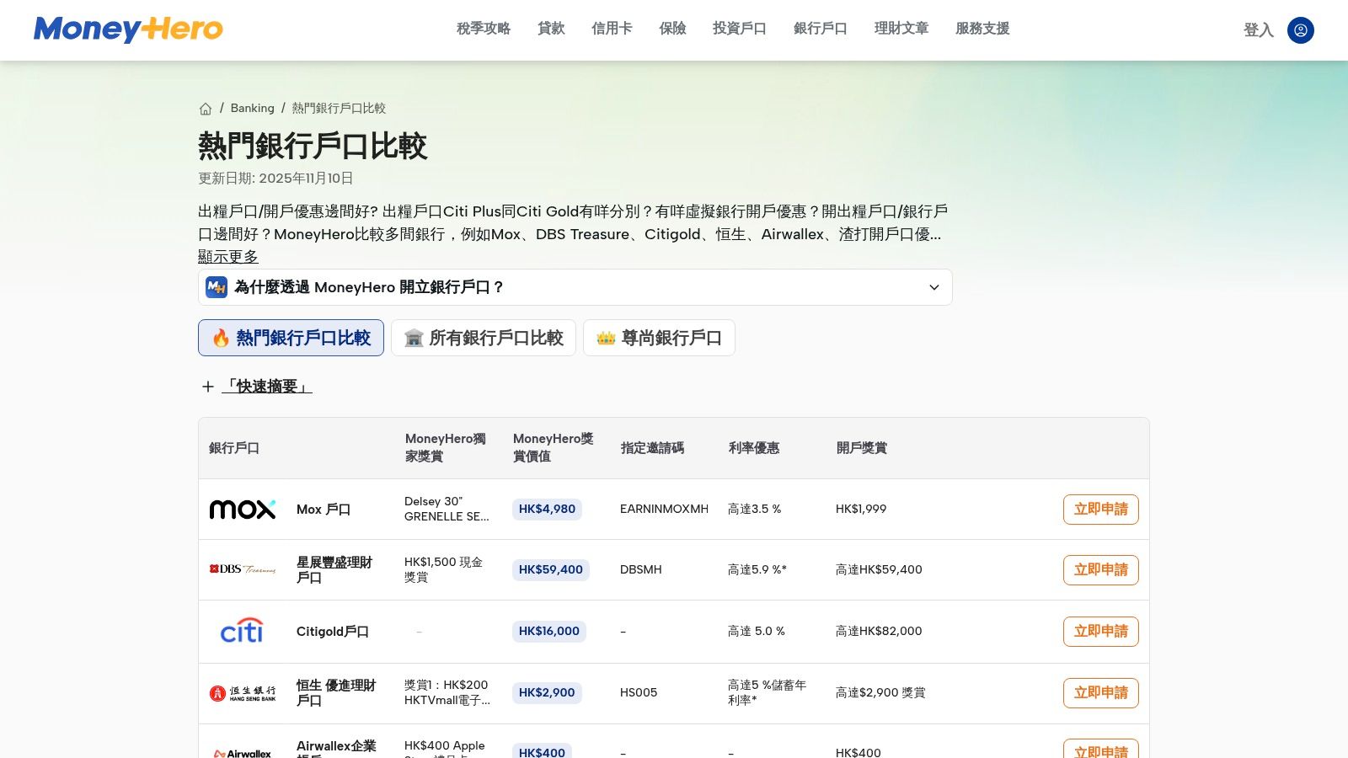Click the HS005 invite code
Viewport: 1348px width, 758px height.
coord(639,693)
